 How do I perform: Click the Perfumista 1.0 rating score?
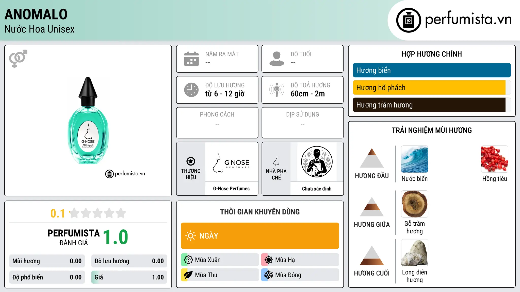click(116, 237)
